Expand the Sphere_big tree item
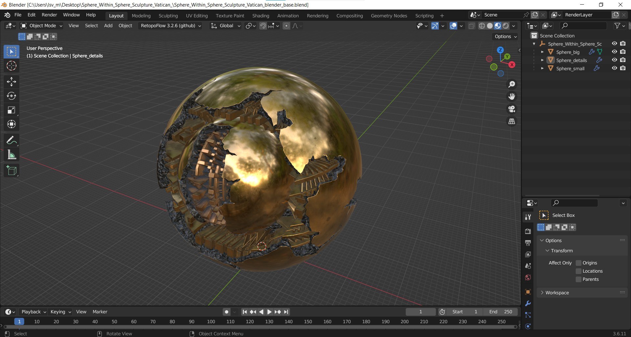 click(x=542, y=52)
